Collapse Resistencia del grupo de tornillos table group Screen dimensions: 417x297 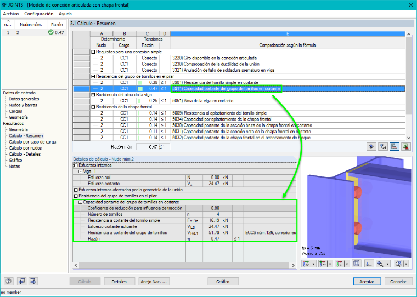click(93, 76)
